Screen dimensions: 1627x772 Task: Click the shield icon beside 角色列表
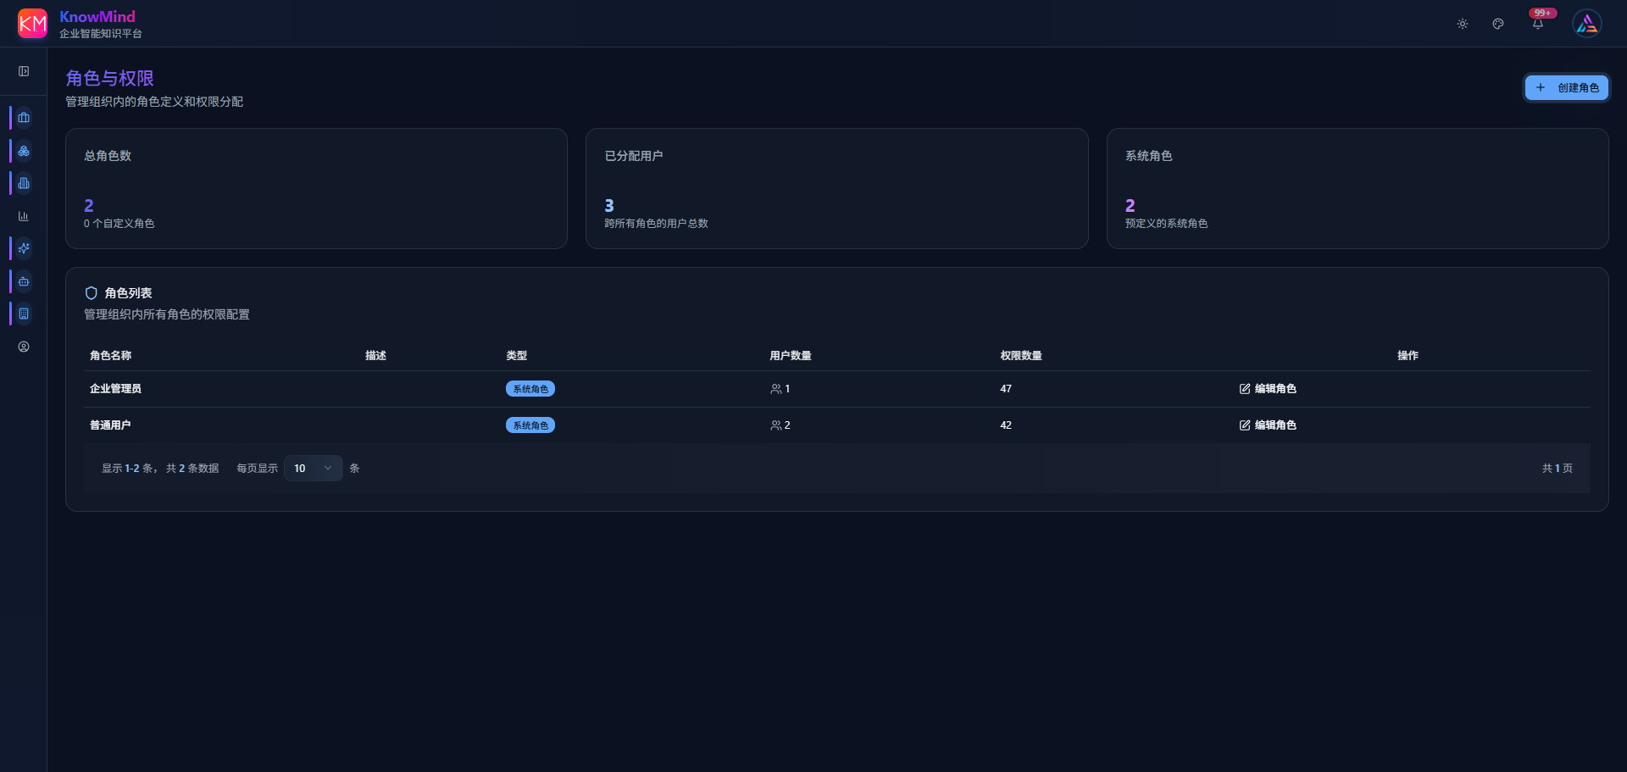(92, 293)
